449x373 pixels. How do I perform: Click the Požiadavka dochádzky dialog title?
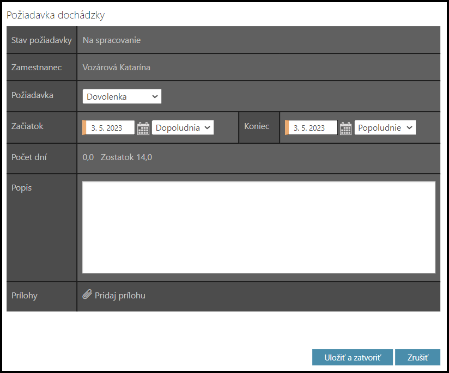56,15
